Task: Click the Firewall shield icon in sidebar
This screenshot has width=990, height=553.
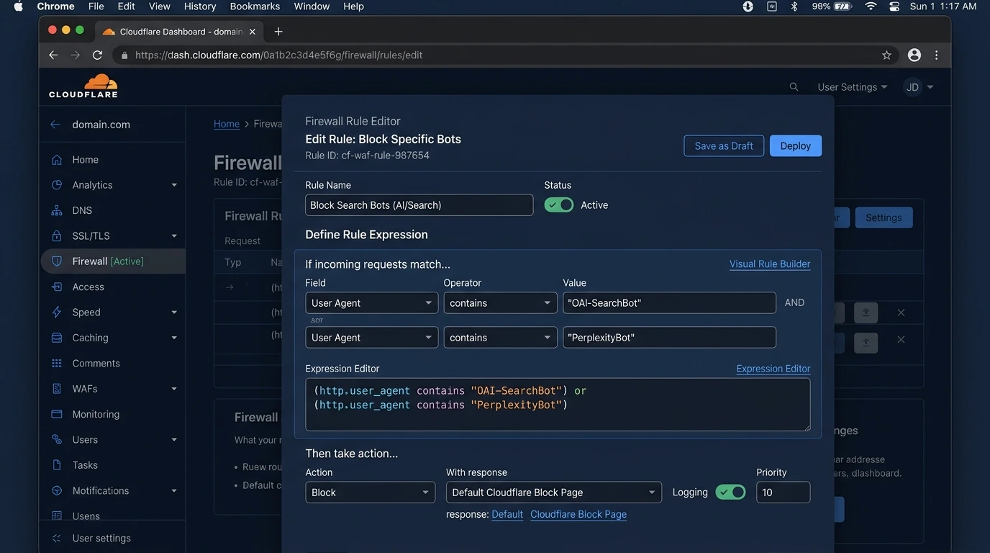Action: click(57, 261)
